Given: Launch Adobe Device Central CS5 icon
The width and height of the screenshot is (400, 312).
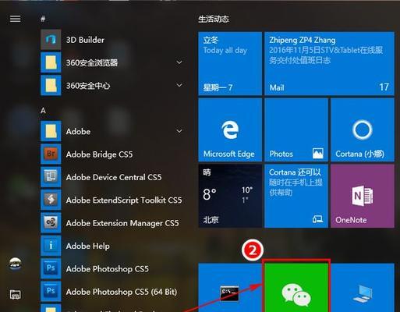Looking at the screenshot, I should [x=51, y=177].
